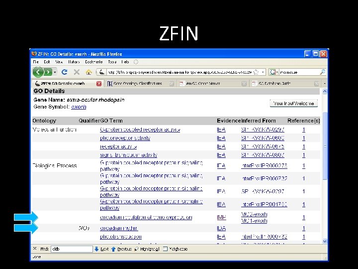Screen dimensions: 358x269
Task: Stop loading with the X icon
Action: pos(77,72)
